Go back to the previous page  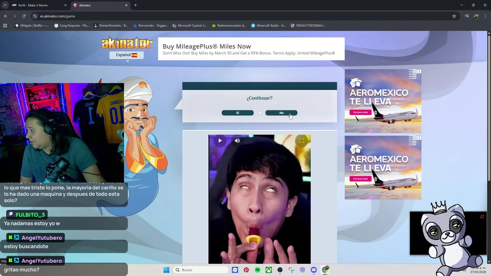(x=5, y=16)
